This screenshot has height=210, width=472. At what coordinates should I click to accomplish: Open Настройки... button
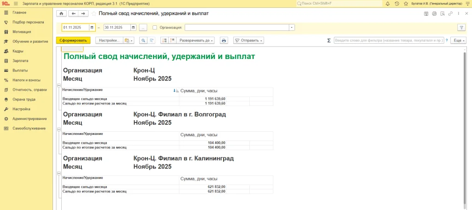coord(110,41)
